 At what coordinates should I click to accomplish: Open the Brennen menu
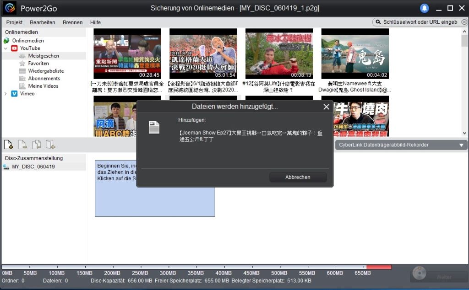click(x=73, y=22)
